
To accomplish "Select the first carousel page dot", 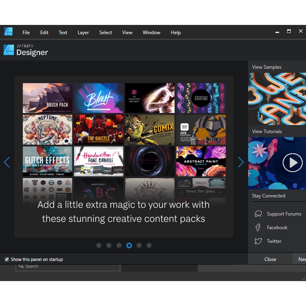I will tap(99, 245).
